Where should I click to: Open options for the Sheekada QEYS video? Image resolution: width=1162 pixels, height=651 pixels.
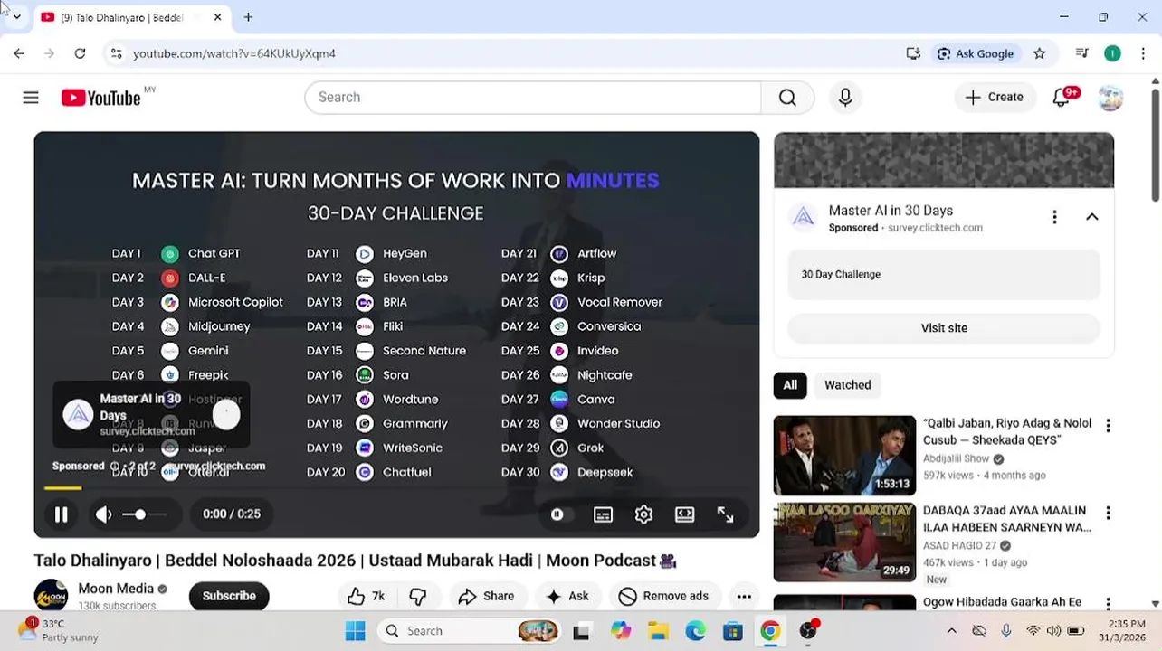coord(1108,425)
